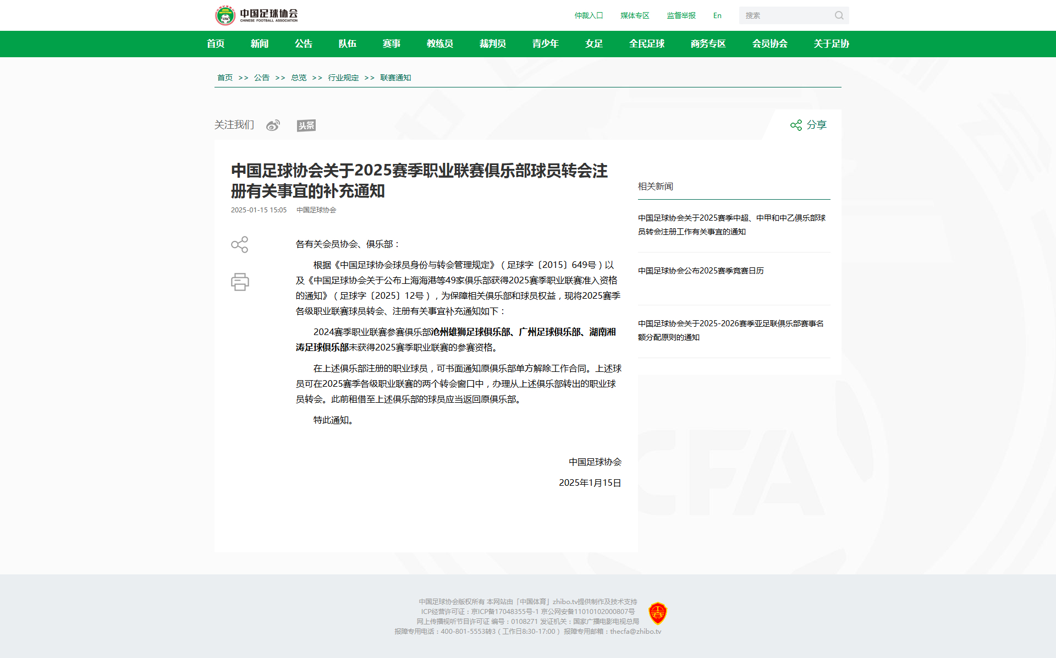
Task: Click the 仲裁入口 link
Action: [588, 15]
